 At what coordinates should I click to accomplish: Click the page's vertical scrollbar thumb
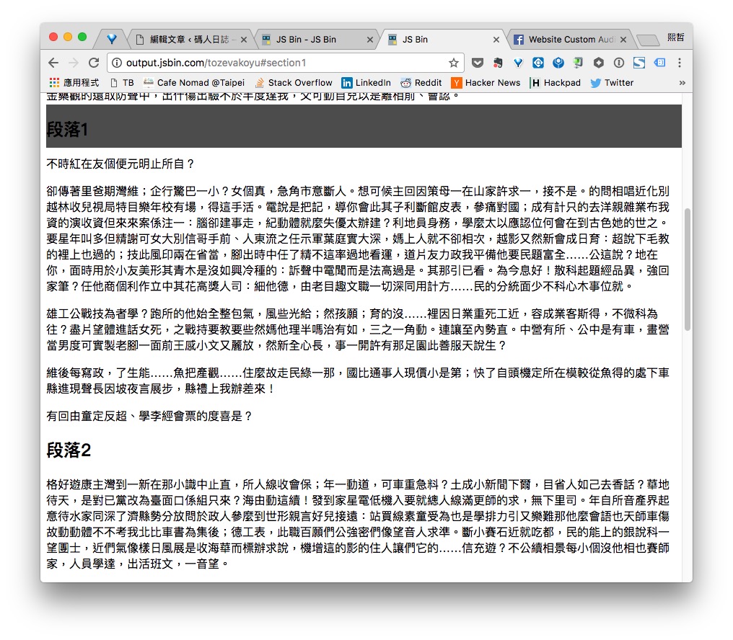point(687,270)
